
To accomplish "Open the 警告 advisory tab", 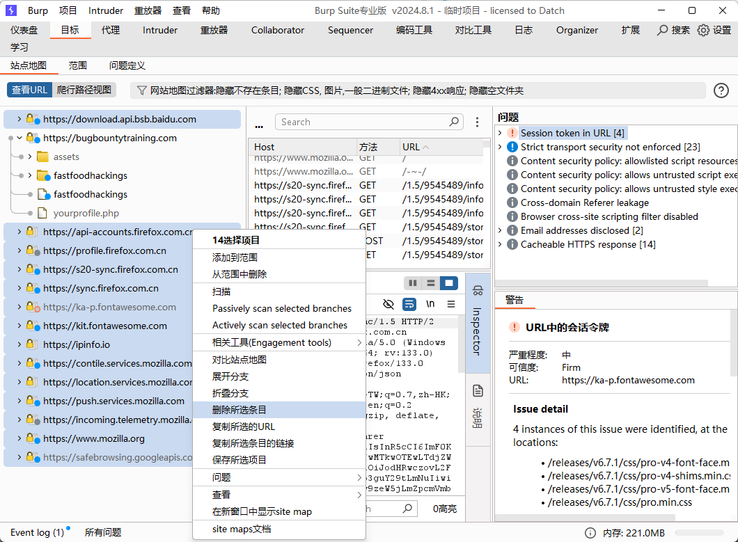I will pos(515,300).
